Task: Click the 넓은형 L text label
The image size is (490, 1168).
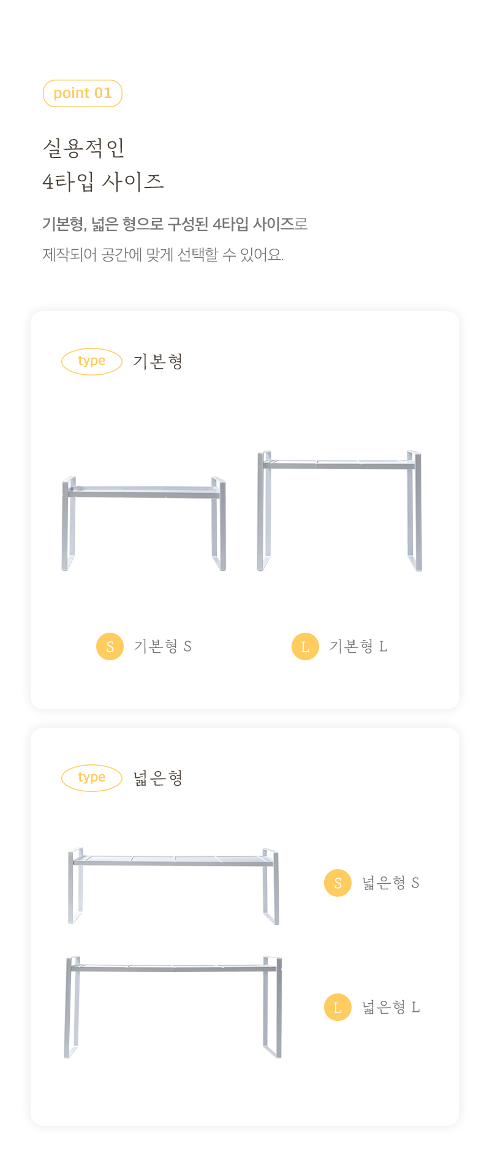Action: coord(391,1007)
